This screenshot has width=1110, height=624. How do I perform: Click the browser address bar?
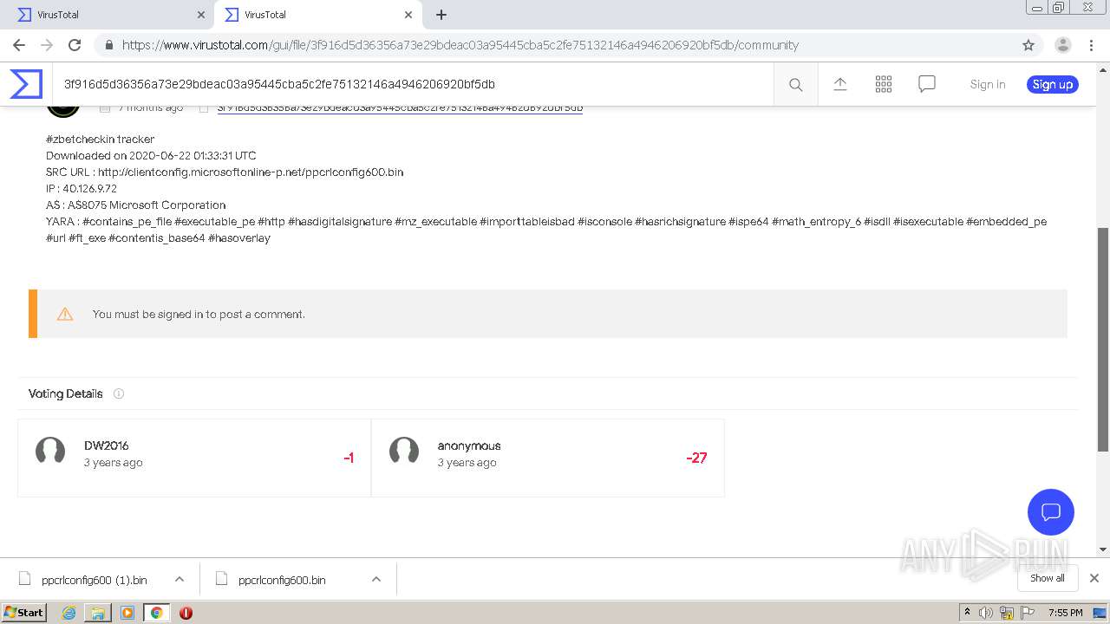555,45
